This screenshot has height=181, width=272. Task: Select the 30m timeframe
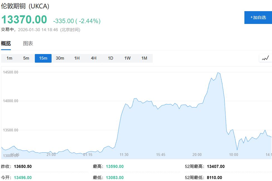tap(60, 58)
